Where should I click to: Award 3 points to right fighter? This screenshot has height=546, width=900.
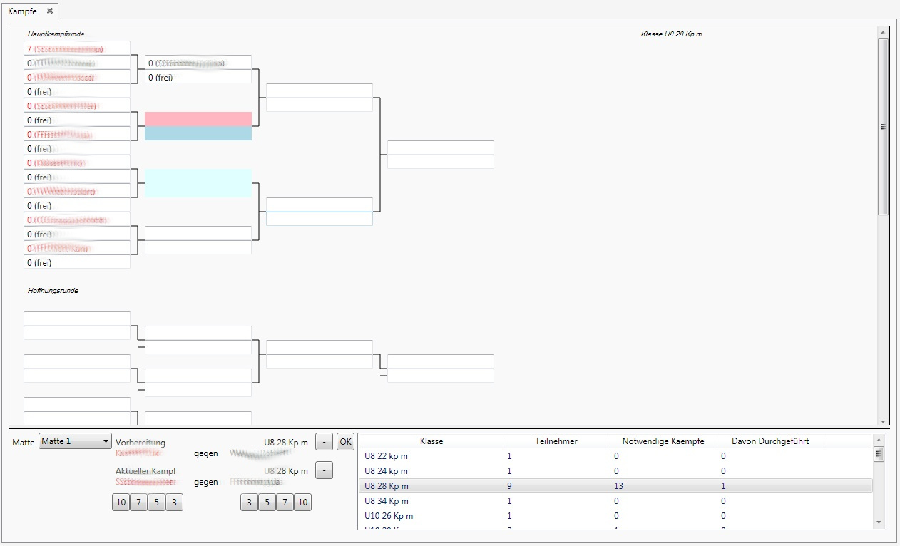[x=250, y=503]
